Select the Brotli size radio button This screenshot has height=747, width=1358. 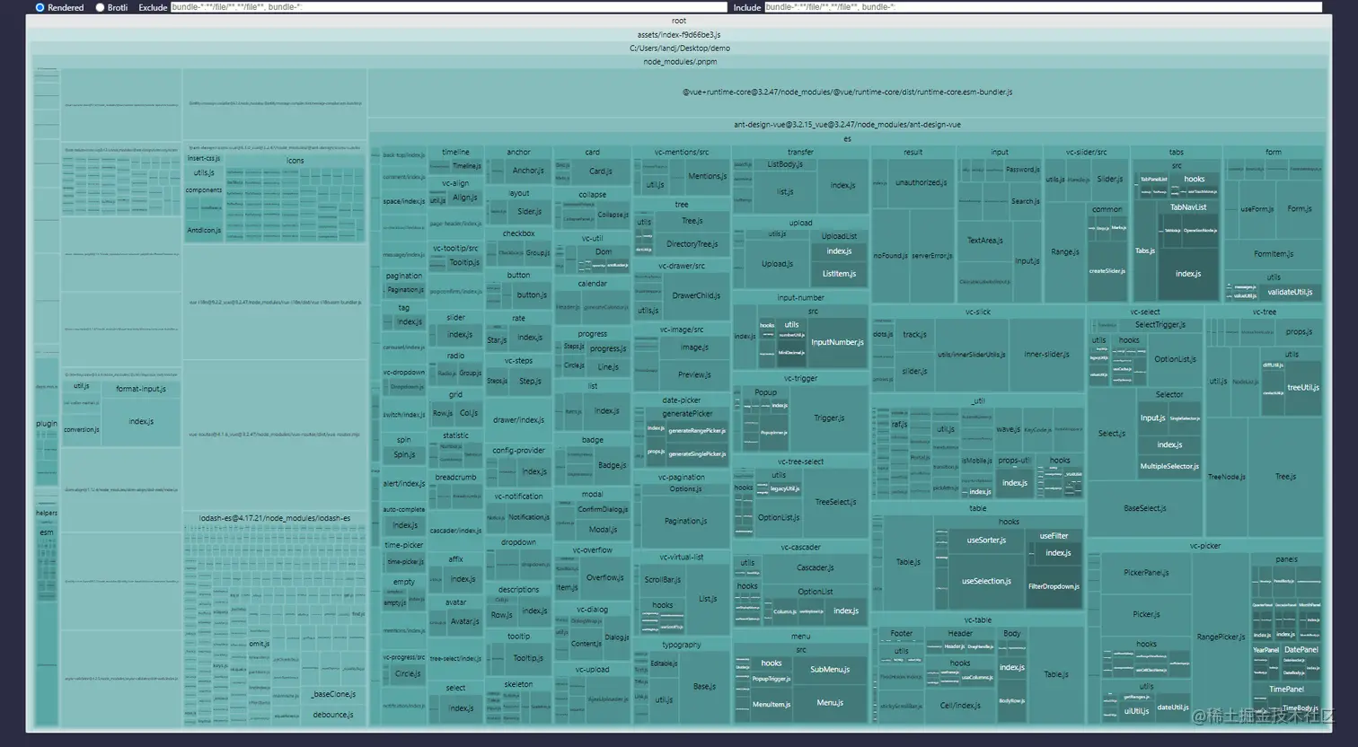click(x=100, y=7)
